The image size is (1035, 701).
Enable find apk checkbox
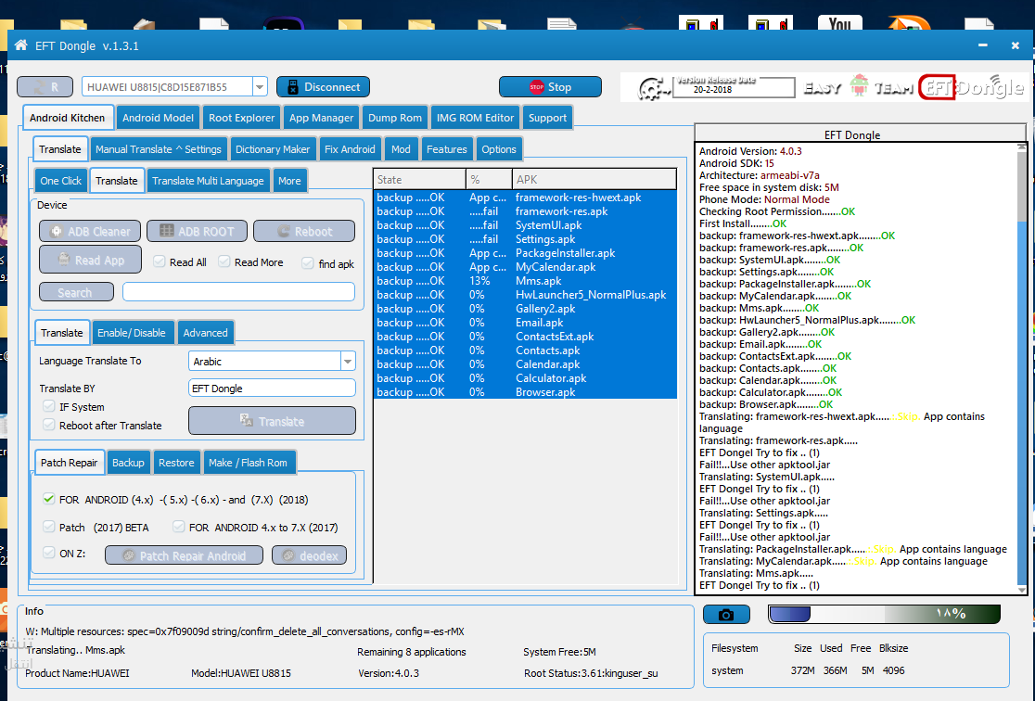(308, 262)
